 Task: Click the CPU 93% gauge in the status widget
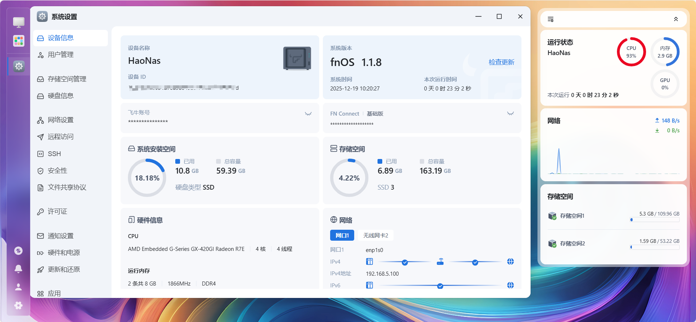pyautogui.click(x=631, y=52)
